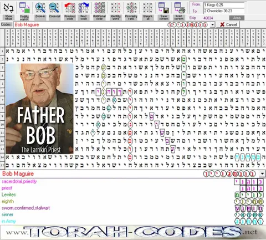Click the Unmark all icon
266x240 pixels.
(147, 8)
